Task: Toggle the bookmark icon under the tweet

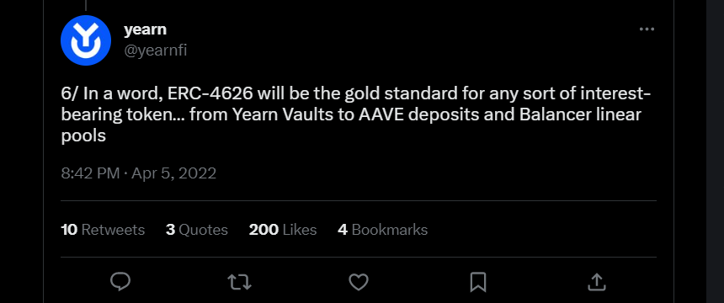Action: (478, 282)
